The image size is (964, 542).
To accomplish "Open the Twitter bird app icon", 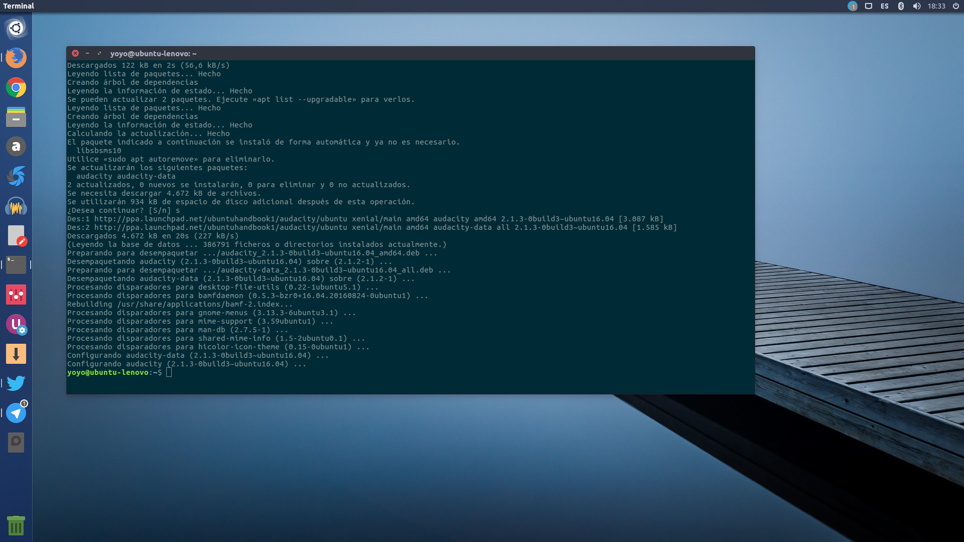I will pos(16,383).
